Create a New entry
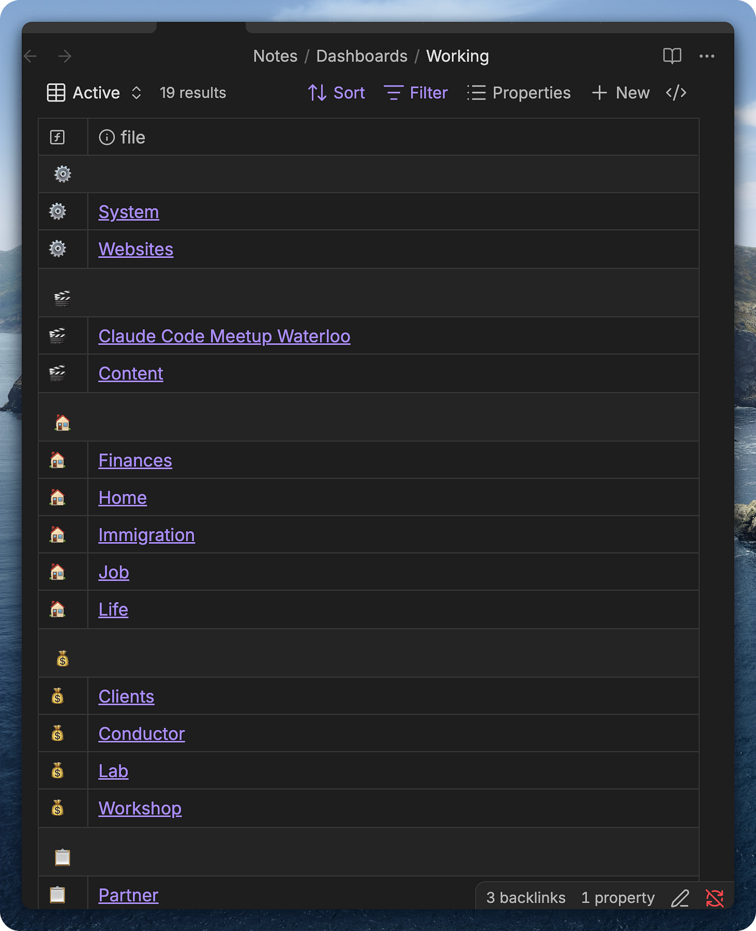756x931 pixels. (620, 93)
